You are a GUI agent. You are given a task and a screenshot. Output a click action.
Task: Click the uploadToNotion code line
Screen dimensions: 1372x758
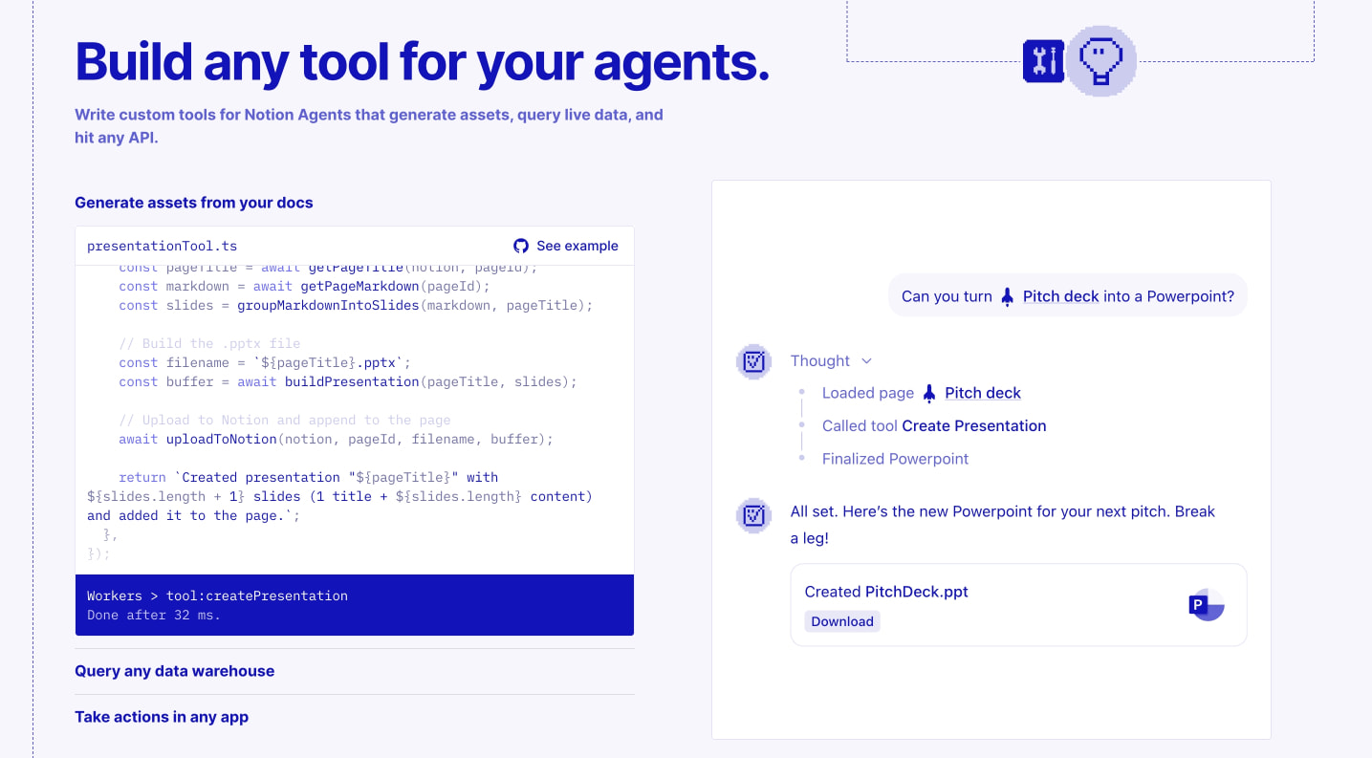337,439
